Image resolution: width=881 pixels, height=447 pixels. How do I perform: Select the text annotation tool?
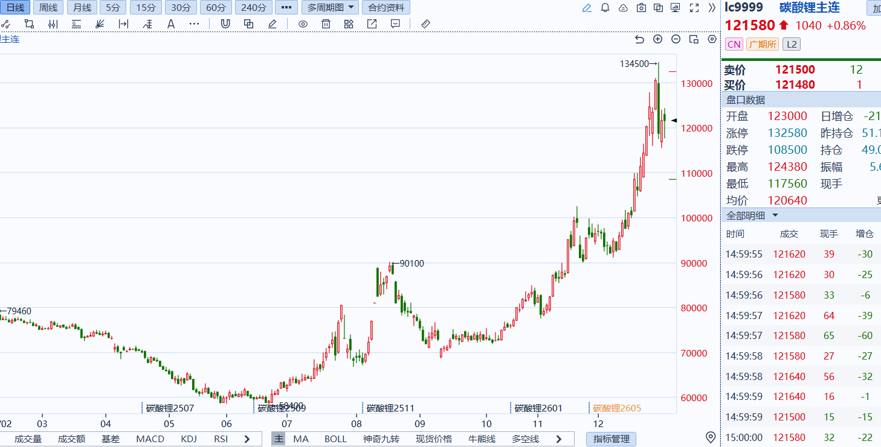coord(171,24)
